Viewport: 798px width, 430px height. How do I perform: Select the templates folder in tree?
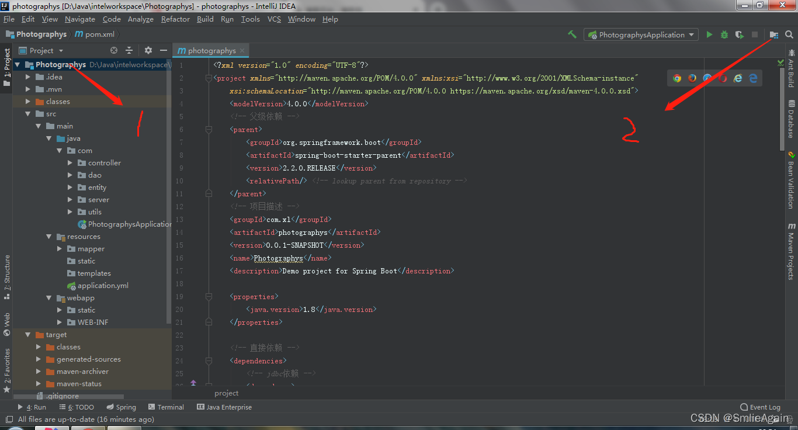[89, 273]
